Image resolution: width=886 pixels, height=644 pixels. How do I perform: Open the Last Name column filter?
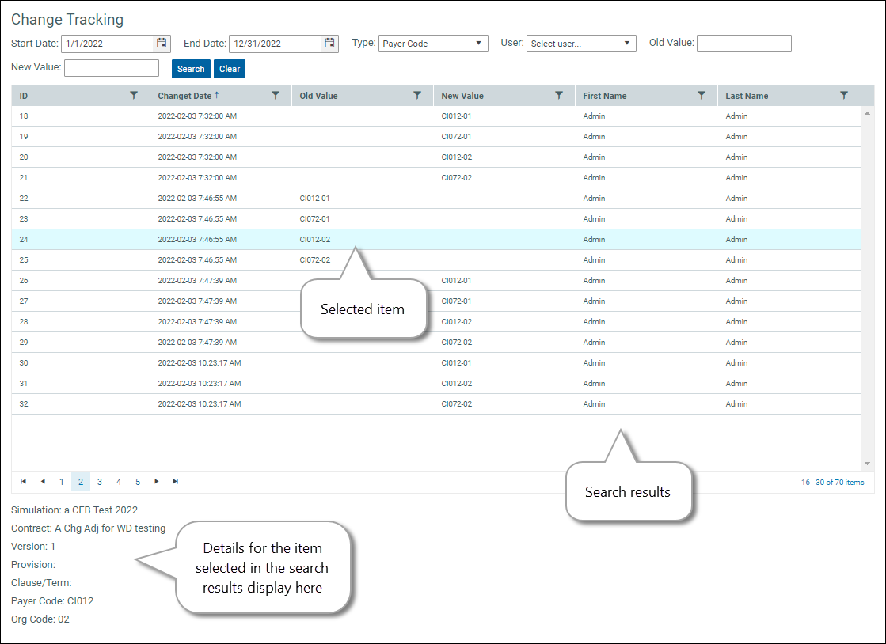844,95
